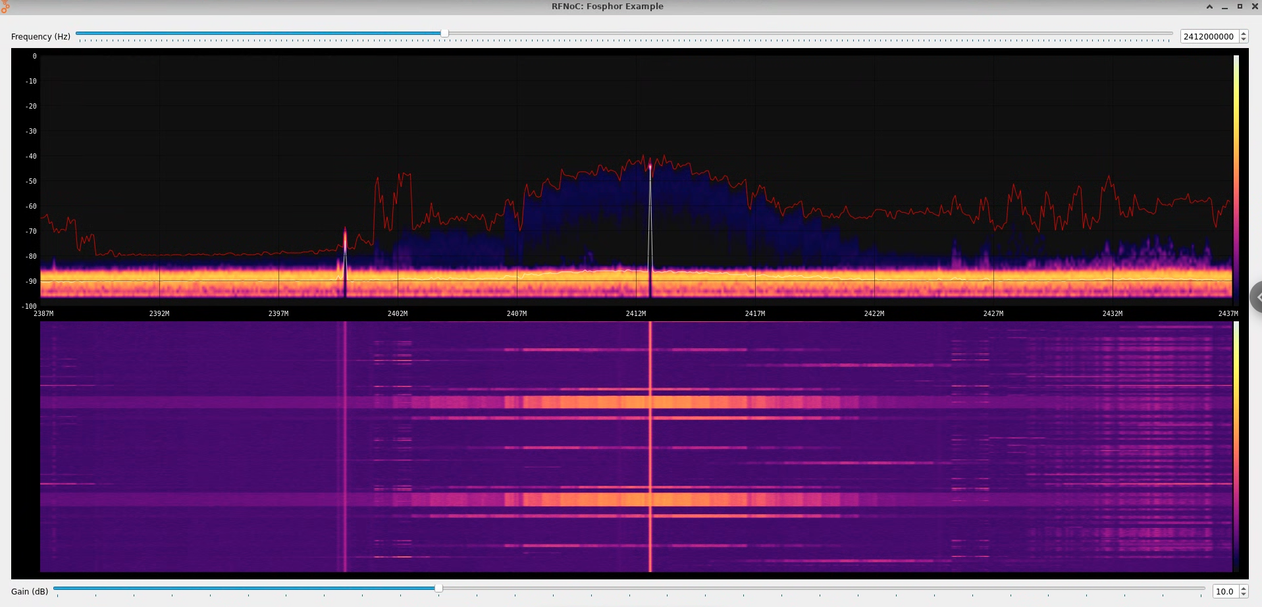Click the shade window up-arrow icon
The width and height of the screenshot is (1262, 607).
(x=1209, y=7)
